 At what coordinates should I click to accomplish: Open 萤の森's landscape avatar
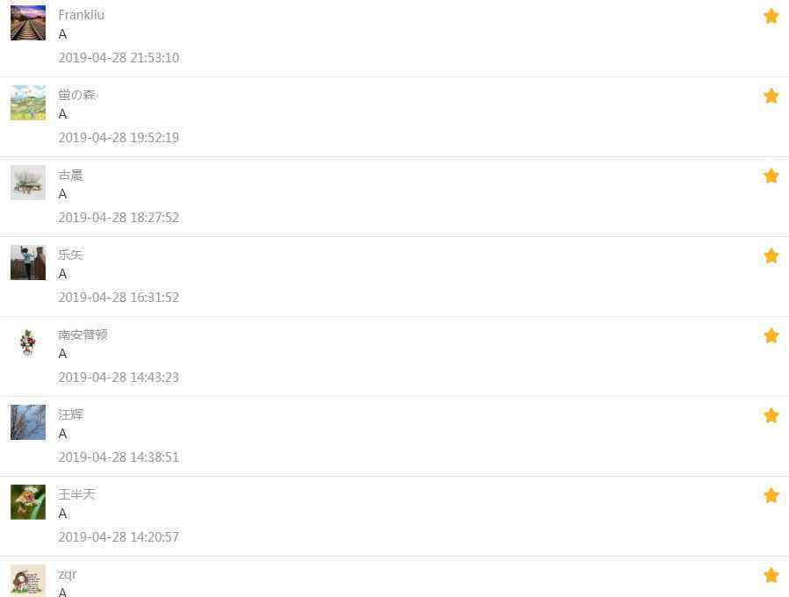click(x=28, y=103)
